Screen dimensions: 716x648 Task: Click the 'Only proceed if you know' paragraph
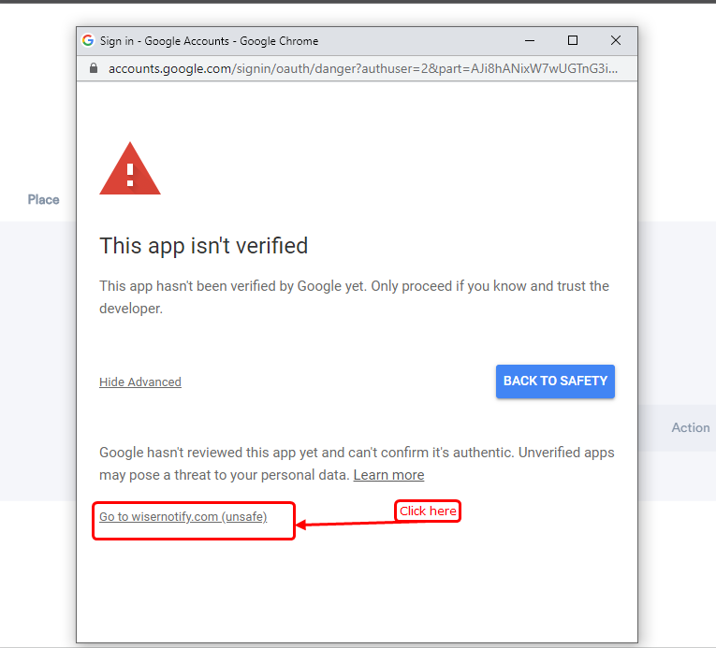pyautogui.click(x=355, y=297)
